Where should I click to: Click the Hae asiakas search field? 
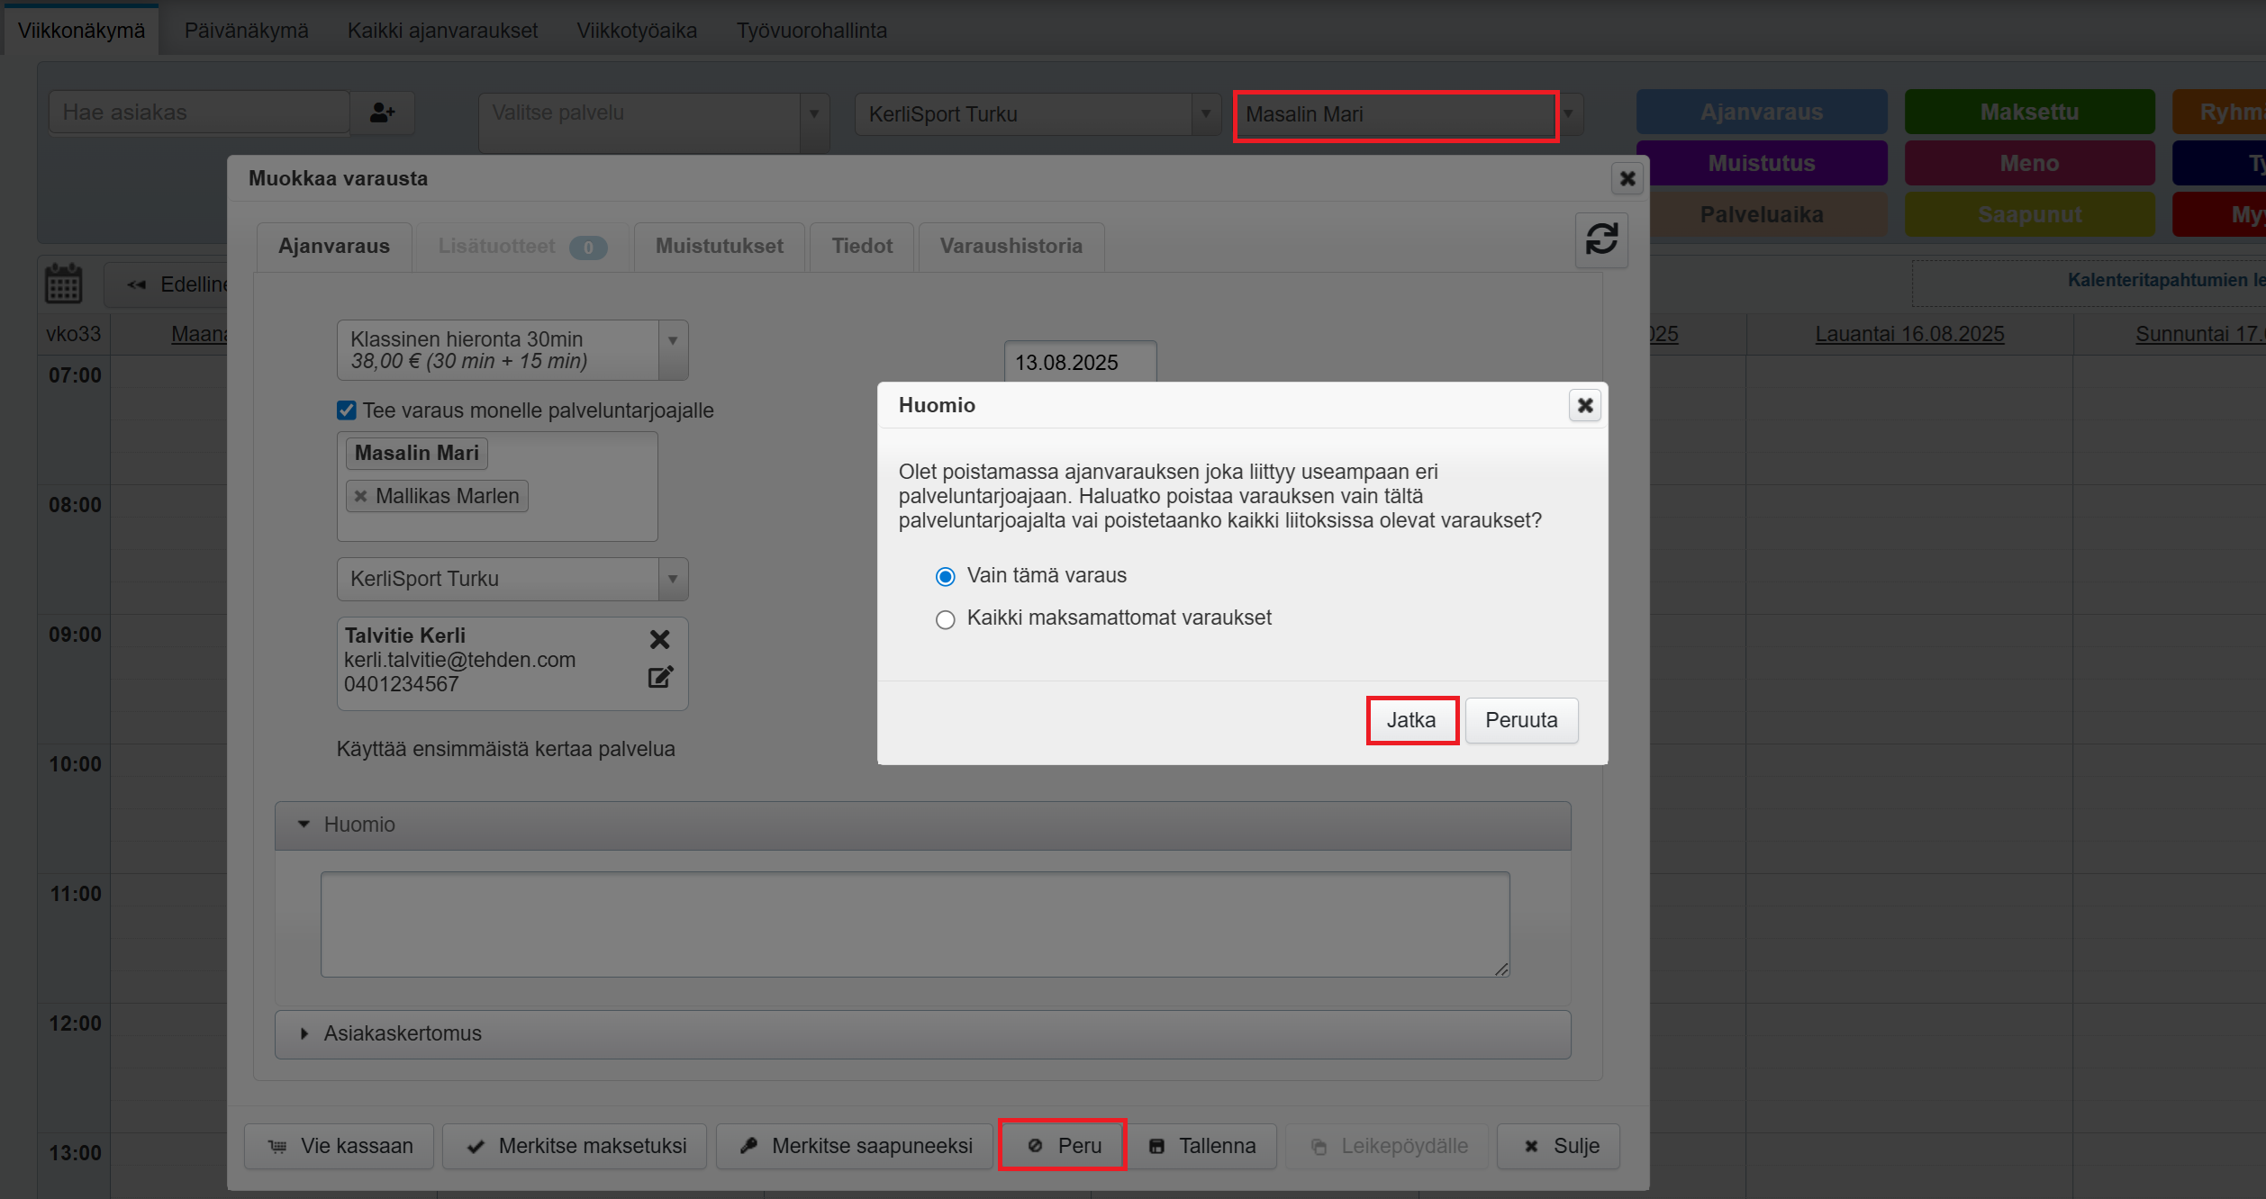pos(199,113)
